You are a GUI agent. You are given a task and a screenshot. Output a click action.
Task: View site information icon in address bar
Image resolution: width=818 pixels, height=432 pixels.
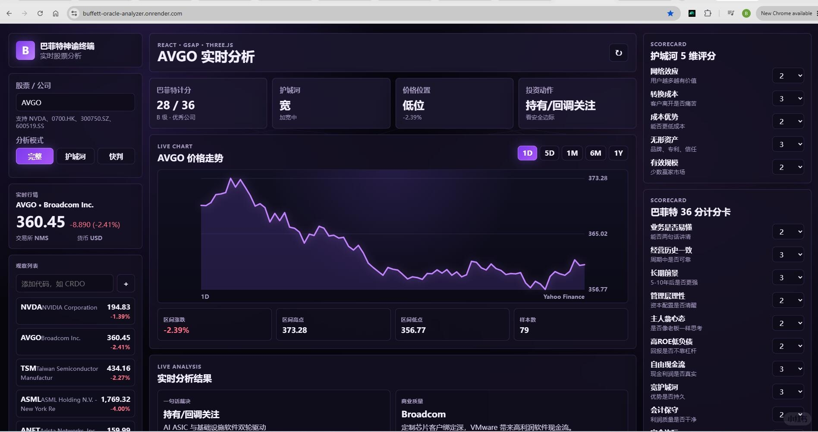[x=74, y=13]
